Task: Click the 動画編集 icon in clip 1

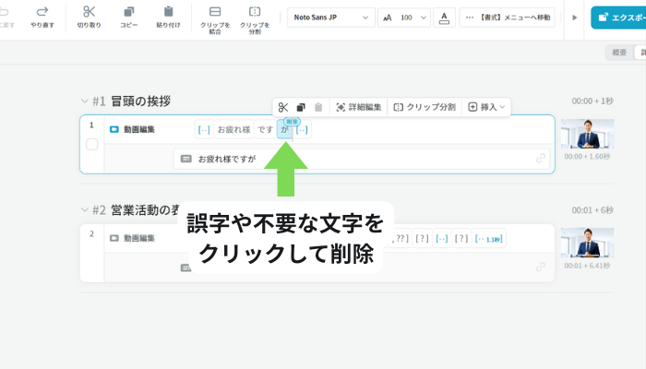Action: point(114,129)
